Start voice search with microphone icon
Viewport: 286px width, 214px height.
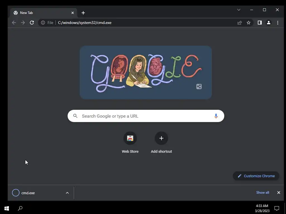point(216,116)
